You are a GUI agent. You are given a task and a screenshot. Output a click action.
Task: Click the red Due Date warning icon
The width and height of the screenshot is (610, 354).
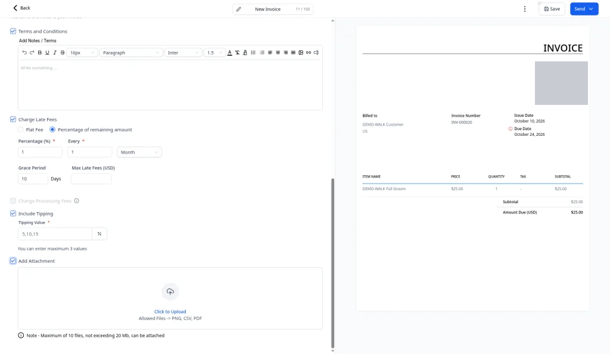pos(511,129)
